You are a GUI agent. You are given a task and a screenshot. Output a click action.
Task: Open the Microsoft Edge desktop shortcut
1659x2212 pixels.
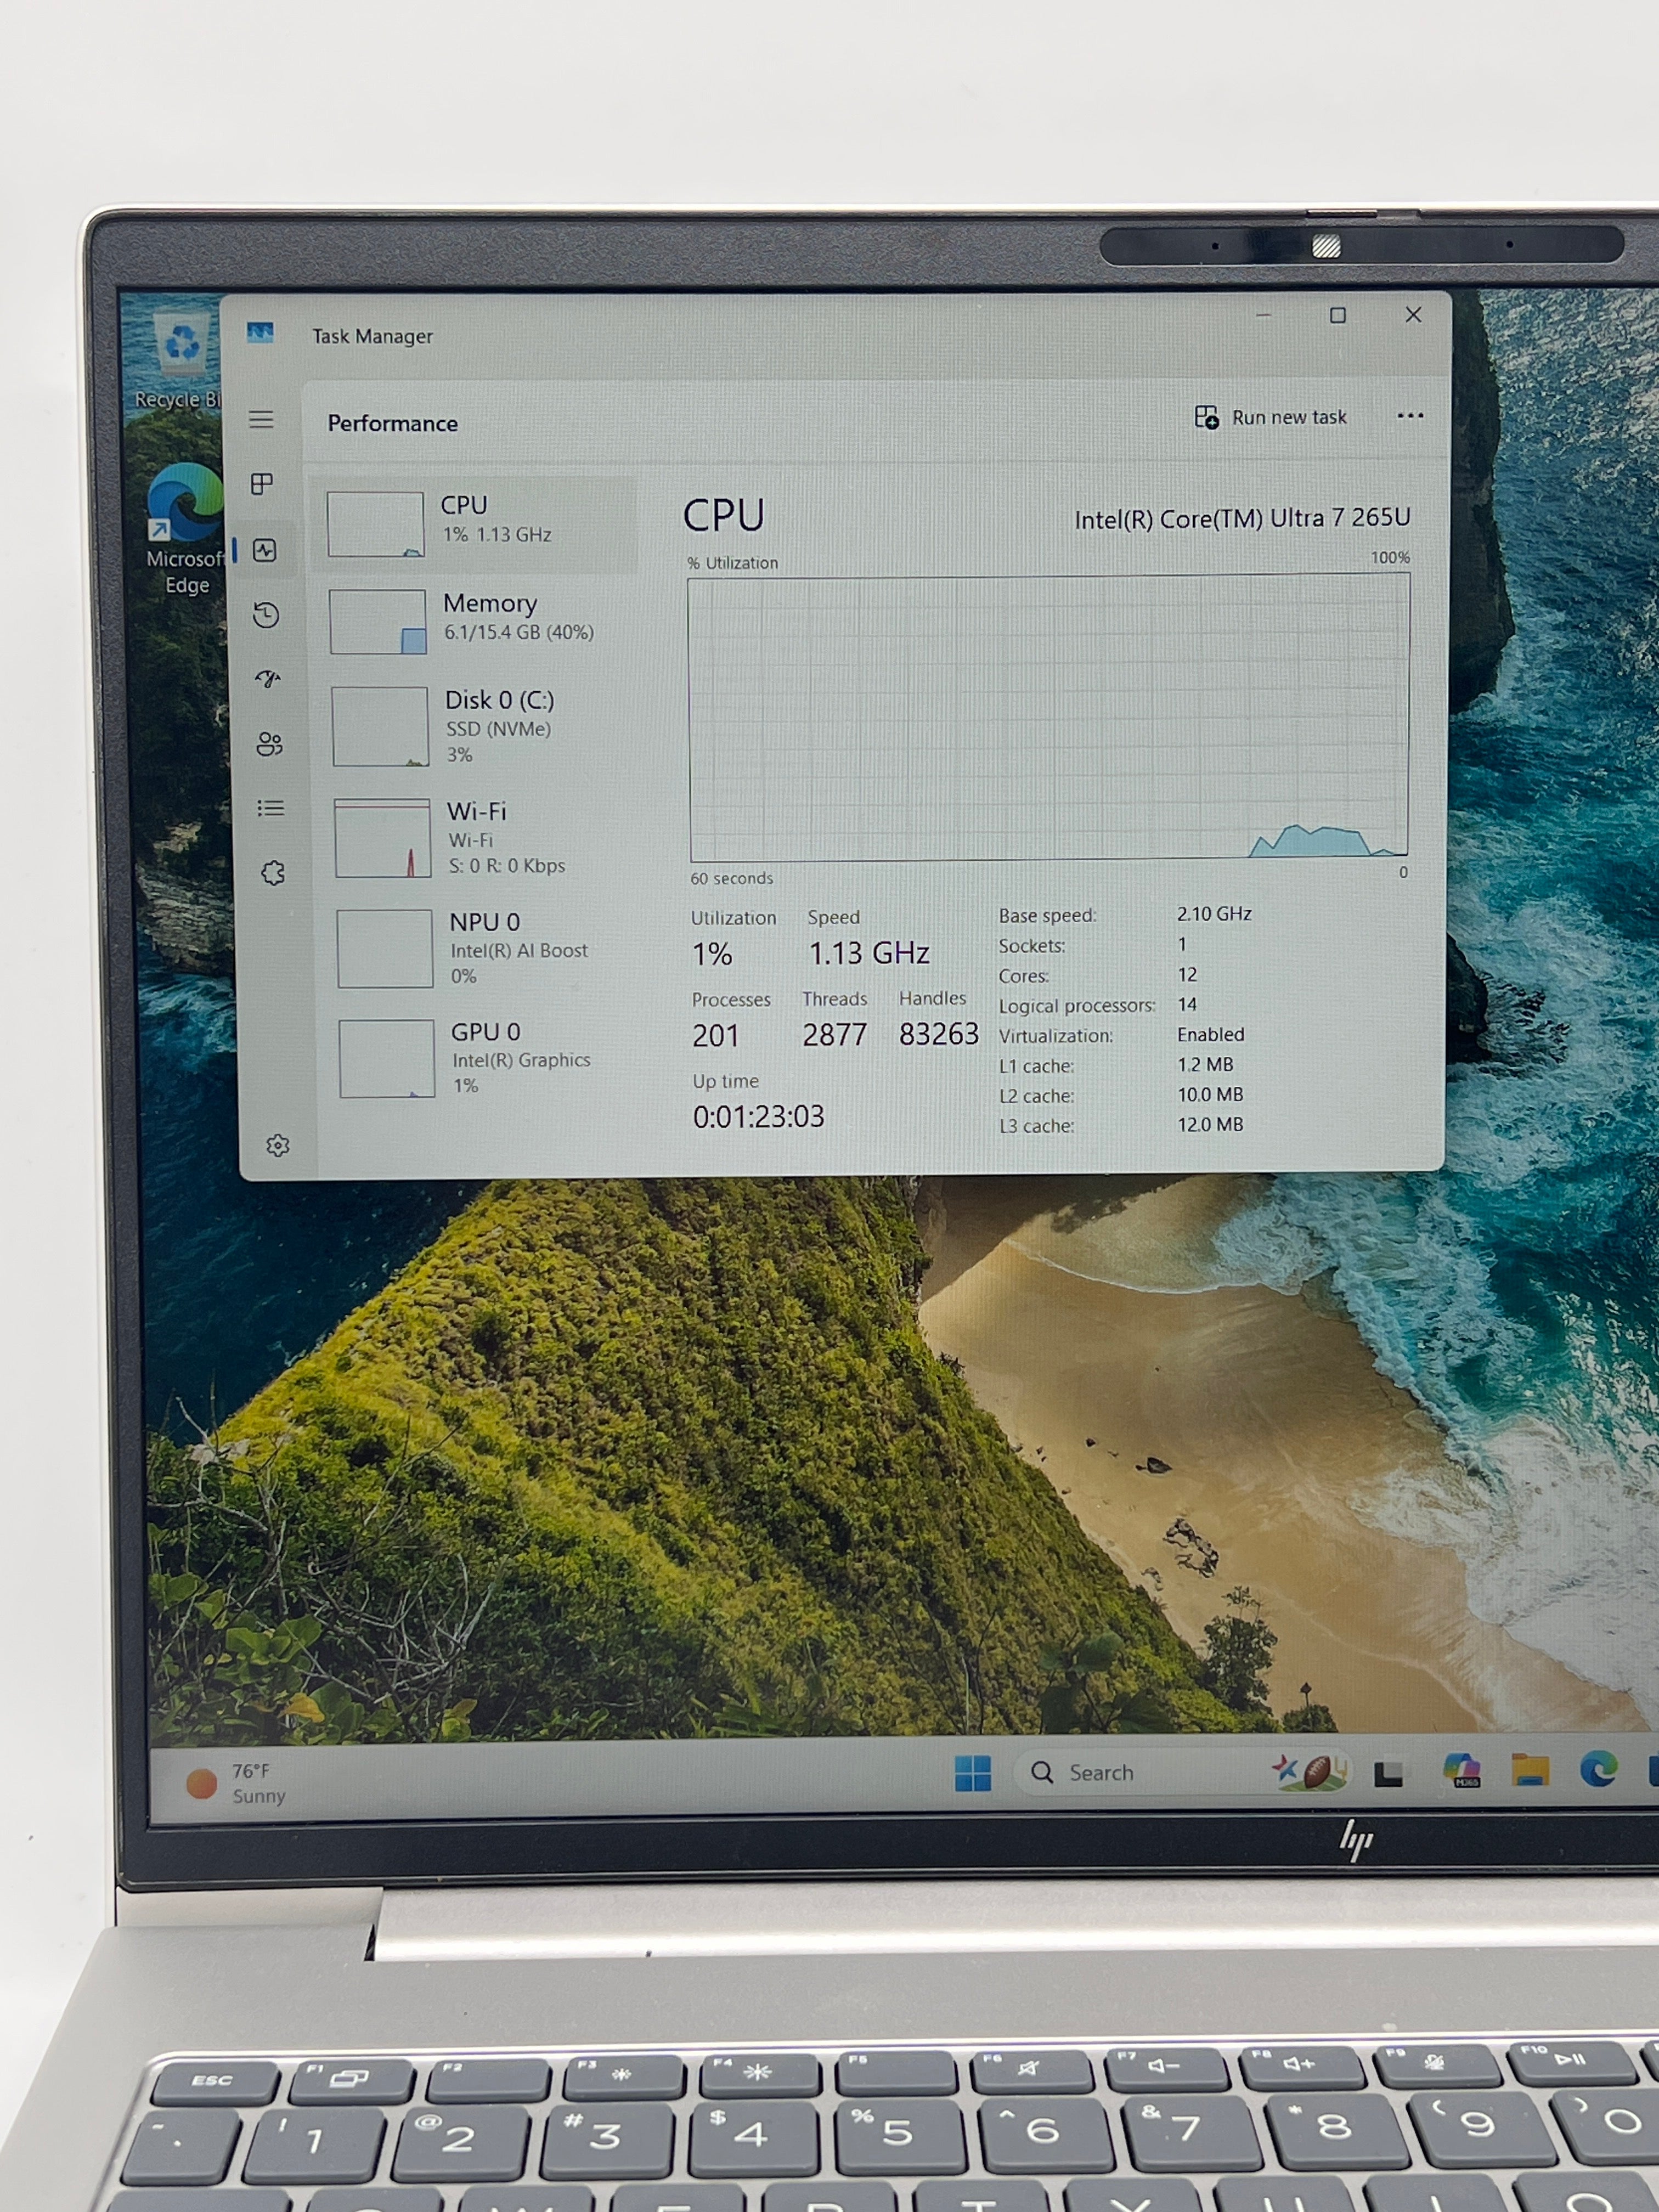pyautogui.click(x=185, y=530)
